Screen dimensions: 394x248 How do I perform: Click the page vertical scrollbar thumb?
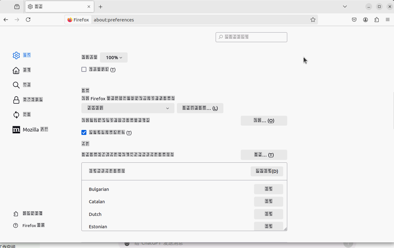click(393, 110)
